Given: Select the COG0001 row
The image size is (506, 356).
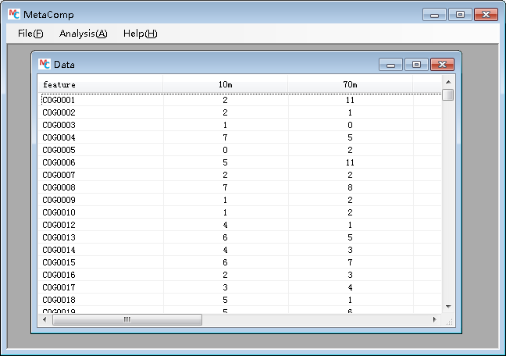Looking at the screenshot, I should [59, 100].
